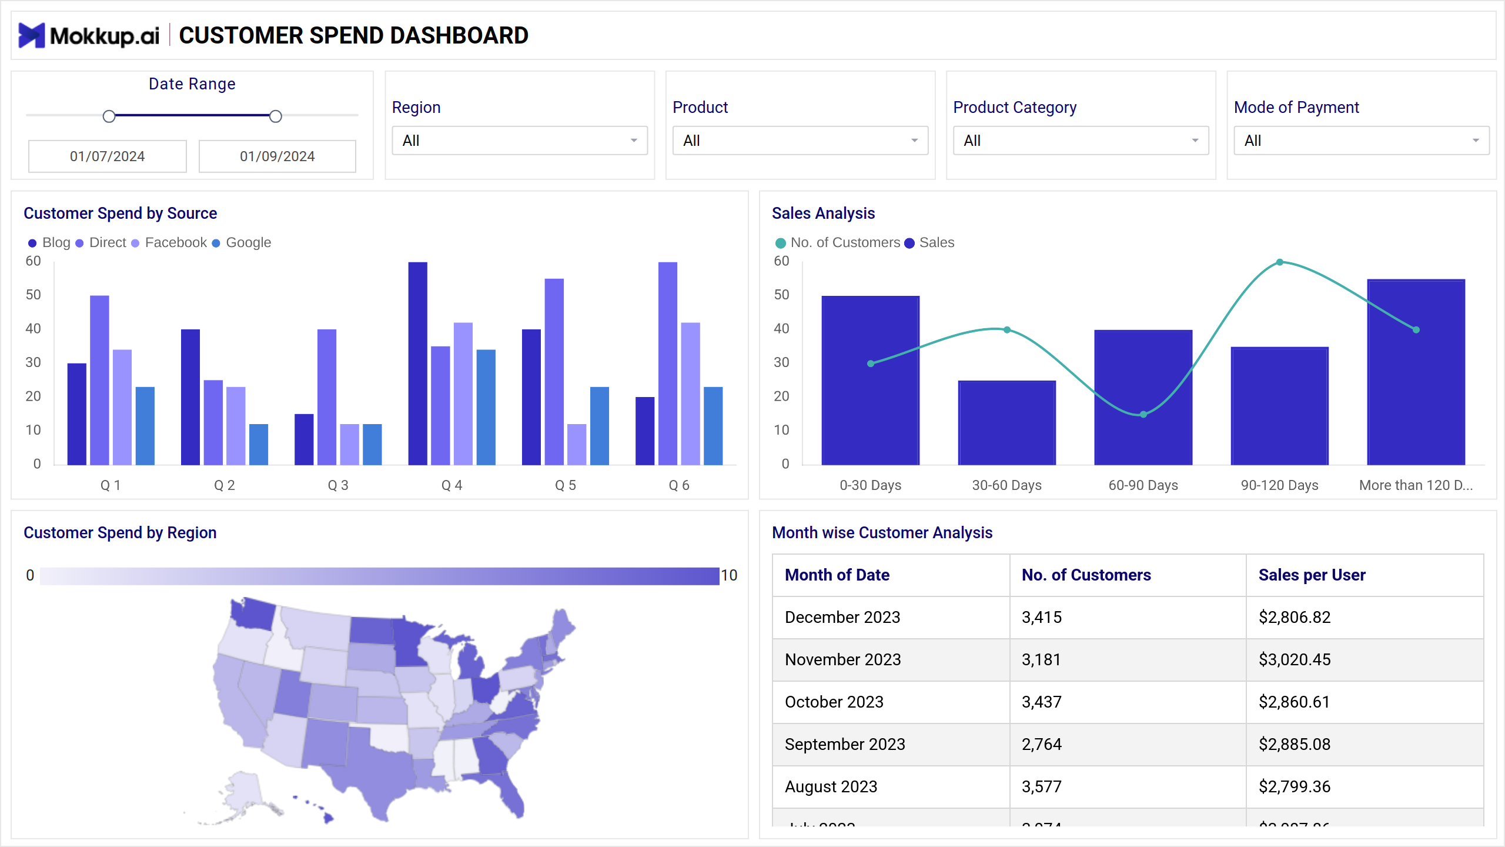The width and height of the screenshot is (1505, 847).
Task: Select the Q6 Direct bar
Action: point(668,364)
